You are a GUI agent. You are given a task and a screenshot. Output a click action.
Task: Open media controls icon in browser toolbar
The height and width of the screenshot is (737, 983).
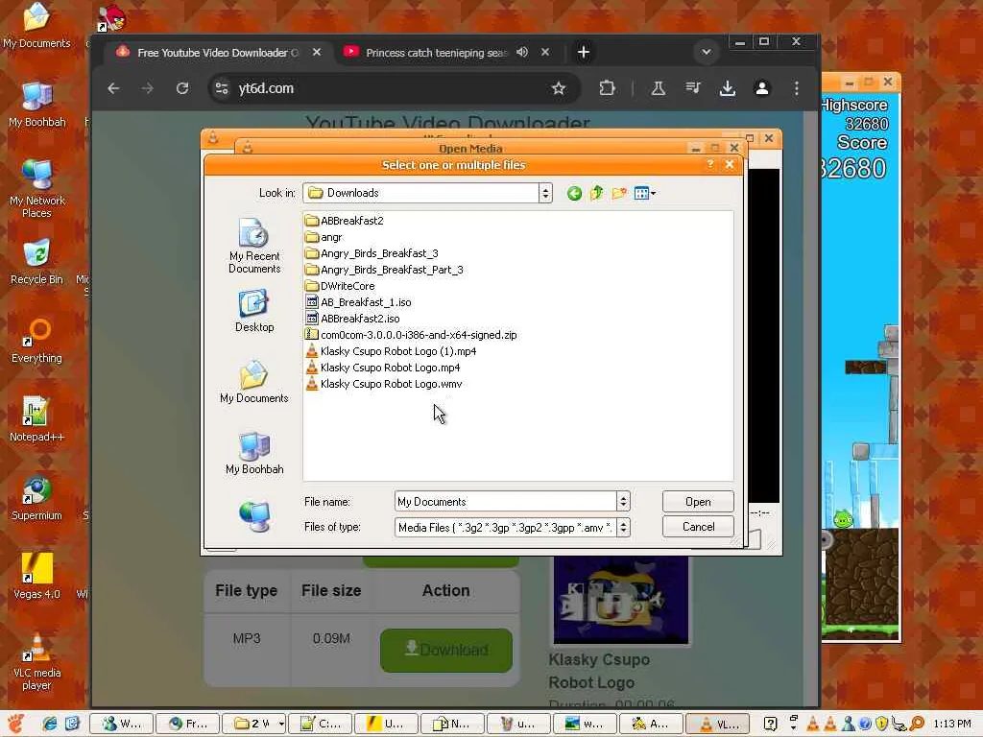pyautogui.click(x=693, y=88)
